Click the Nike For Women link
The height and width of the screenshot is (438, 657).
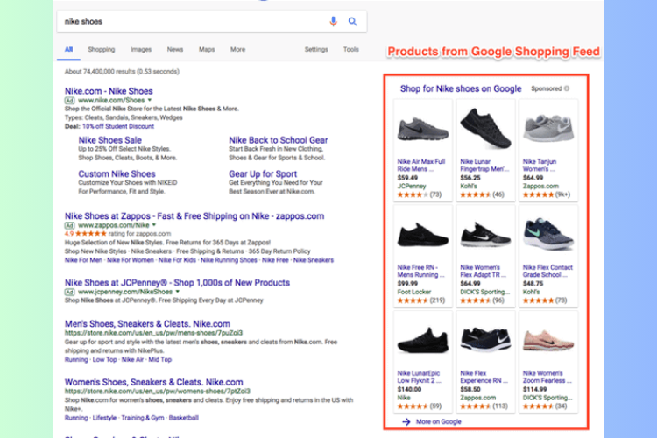[131, 260]
